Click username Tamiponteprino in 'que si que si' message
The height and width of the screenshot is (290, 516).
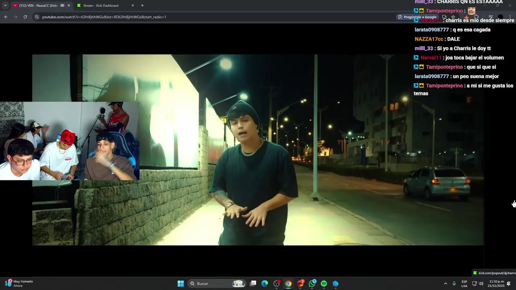tap(444, 67)
